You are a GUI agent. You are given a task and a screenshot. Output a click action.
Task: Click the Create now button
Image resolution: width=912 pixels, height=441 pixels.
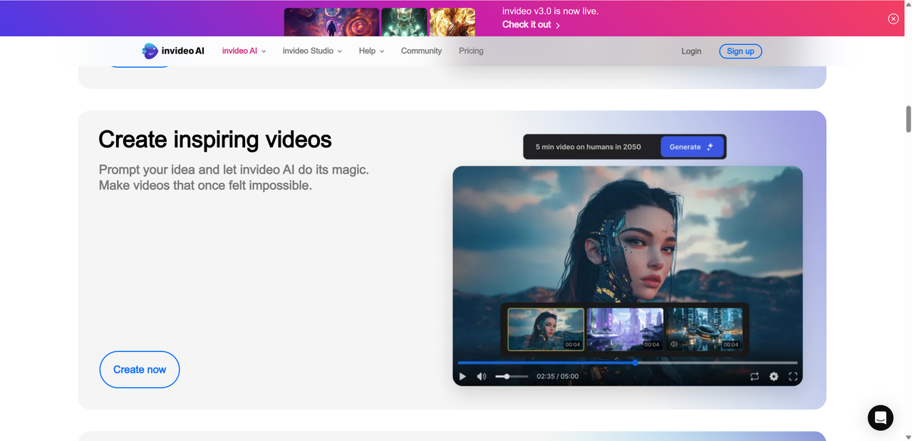[x=140, y=370]
